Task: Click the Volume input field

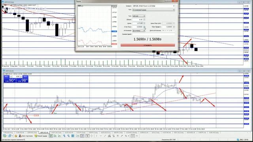Action: 138,20
